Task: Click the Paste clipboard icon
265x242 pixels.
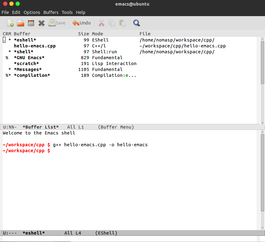Action: pyautogui.click(x=122, y=23)
